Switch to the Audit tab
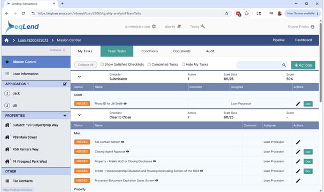This screenshot has width=324, height=192. [210, 51]
